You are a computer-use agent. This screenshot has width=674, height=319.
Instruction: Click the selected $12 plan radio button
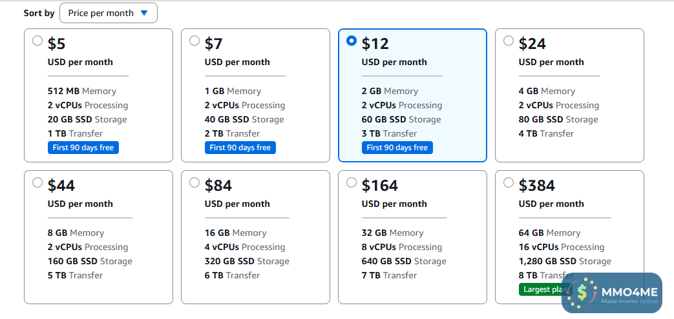click(352, 41)
